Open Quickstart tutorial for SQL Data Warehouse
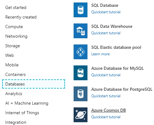The image size is (154, 125). click(106, 33)
